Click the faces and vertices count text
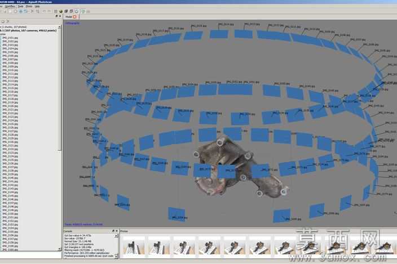 tap(84, 225)
